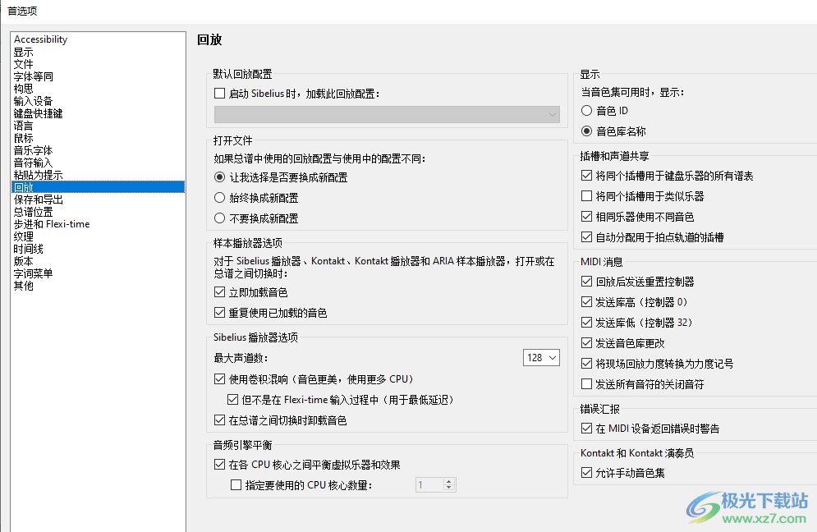Choose 始终换成新配置 when opening files
The image size is (817, 532).
pos(219,196)
